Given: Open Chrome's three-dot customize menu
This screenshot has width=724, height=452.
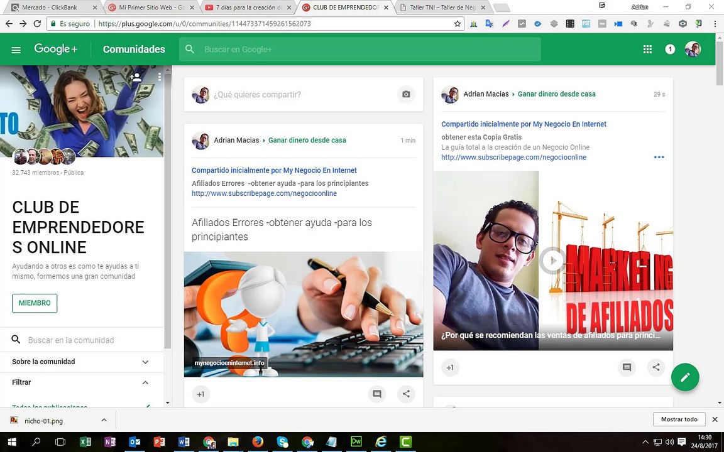Looking at the screenshot, I should [x=715, y=23].
